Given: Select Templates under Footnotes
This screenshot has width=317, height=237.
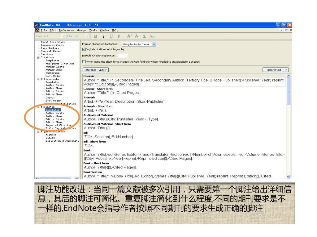Looking at the screenshot, I should click(x=53, y=110).
